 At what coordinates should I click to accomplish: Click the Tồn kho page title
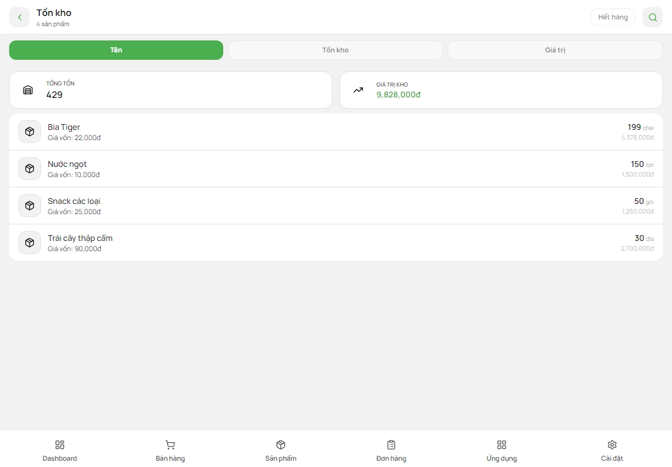[54, 13]
